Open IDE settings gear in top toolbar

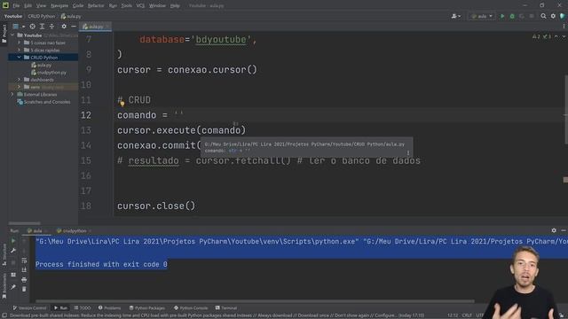pos(553,16)
